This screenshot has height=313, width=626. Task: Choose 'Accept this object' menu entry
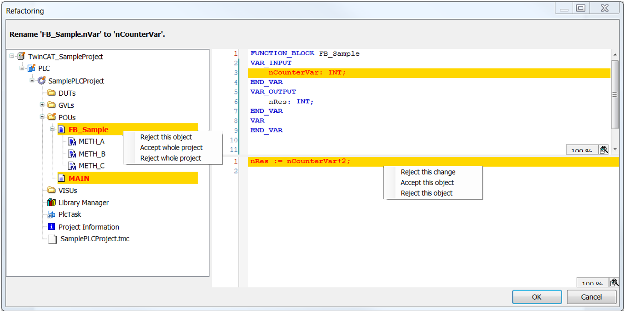point(427,183)
